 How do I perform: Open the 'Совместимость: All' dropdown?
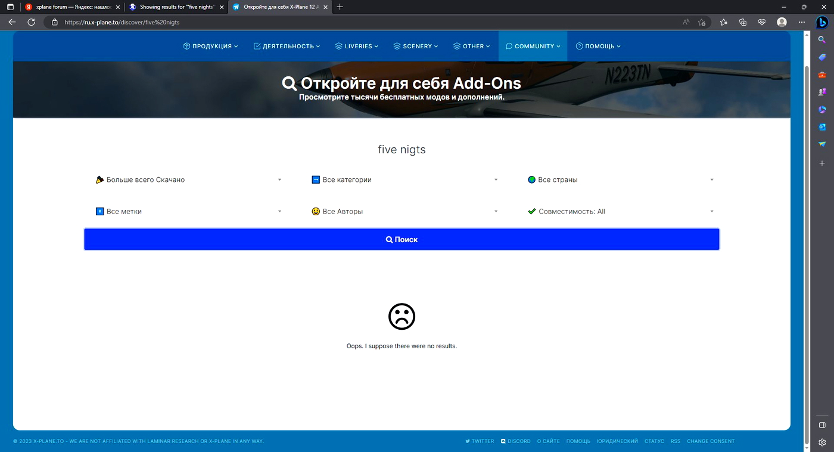point(620,211)
